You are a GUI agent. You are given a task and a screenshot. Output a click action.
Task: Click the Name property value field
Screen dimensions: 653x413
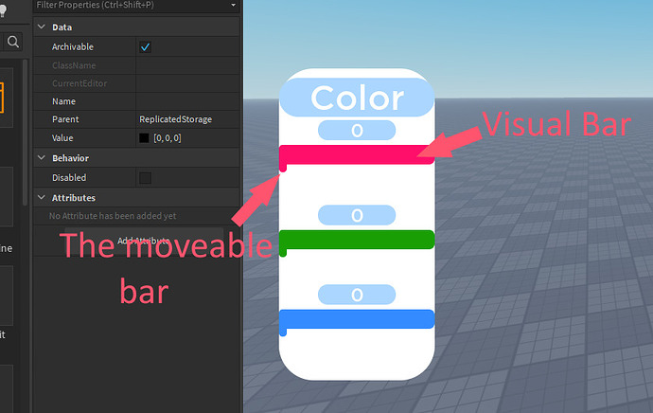coord(187,101)
